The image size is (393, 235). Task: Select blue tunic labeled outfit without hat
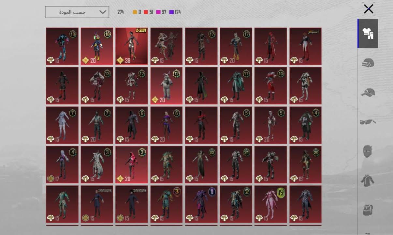coord(97,204)
